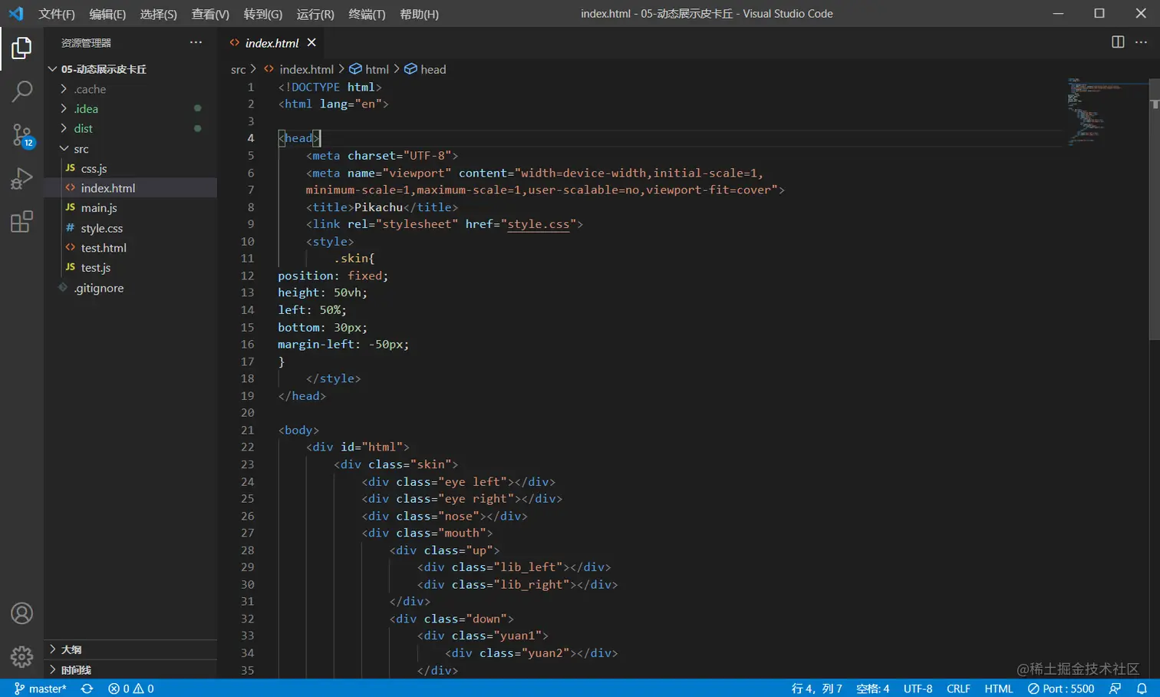Open test.html file in explorer

point(130,248)
